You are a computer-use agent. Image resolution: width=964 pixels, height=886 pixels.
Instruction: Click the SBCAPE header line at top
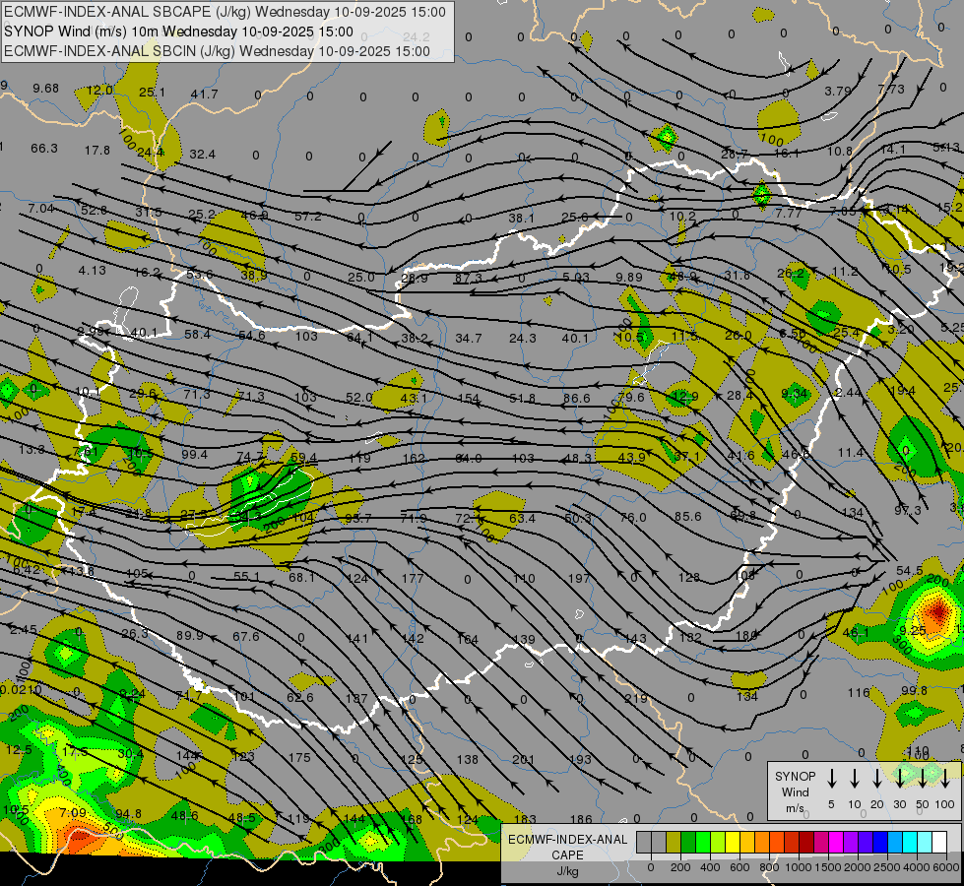click(x=225, y=12)
